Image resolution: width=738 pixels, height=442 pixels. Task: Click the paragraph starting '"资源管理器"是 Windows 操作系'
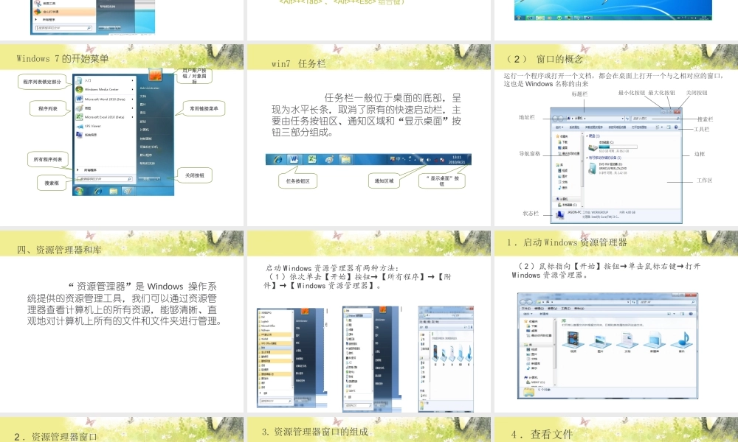tap(124, 304)
